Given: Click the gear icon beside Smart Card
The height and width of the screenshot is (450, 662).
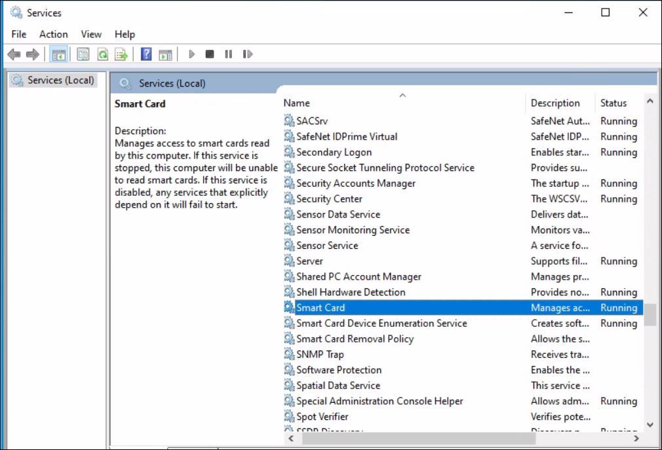Looking at the screenshot, I should pyautogui.click(x=289, y=307).
